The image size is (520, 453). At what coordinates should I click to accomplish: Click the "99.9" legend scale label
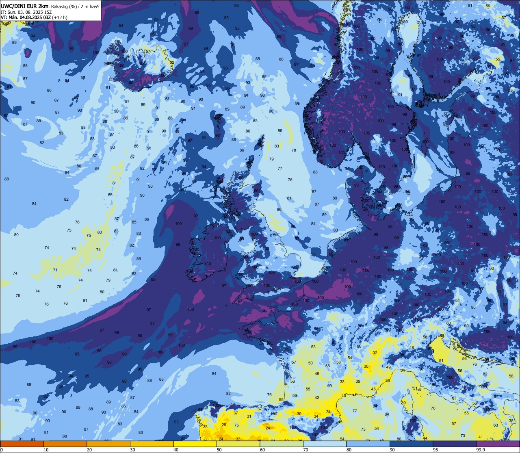pyautogui.click(x=481, y=450)
